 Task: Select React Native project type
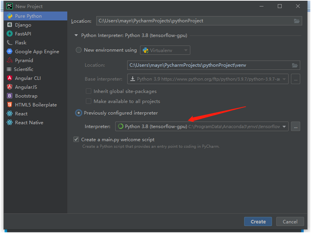coord(35,122)
